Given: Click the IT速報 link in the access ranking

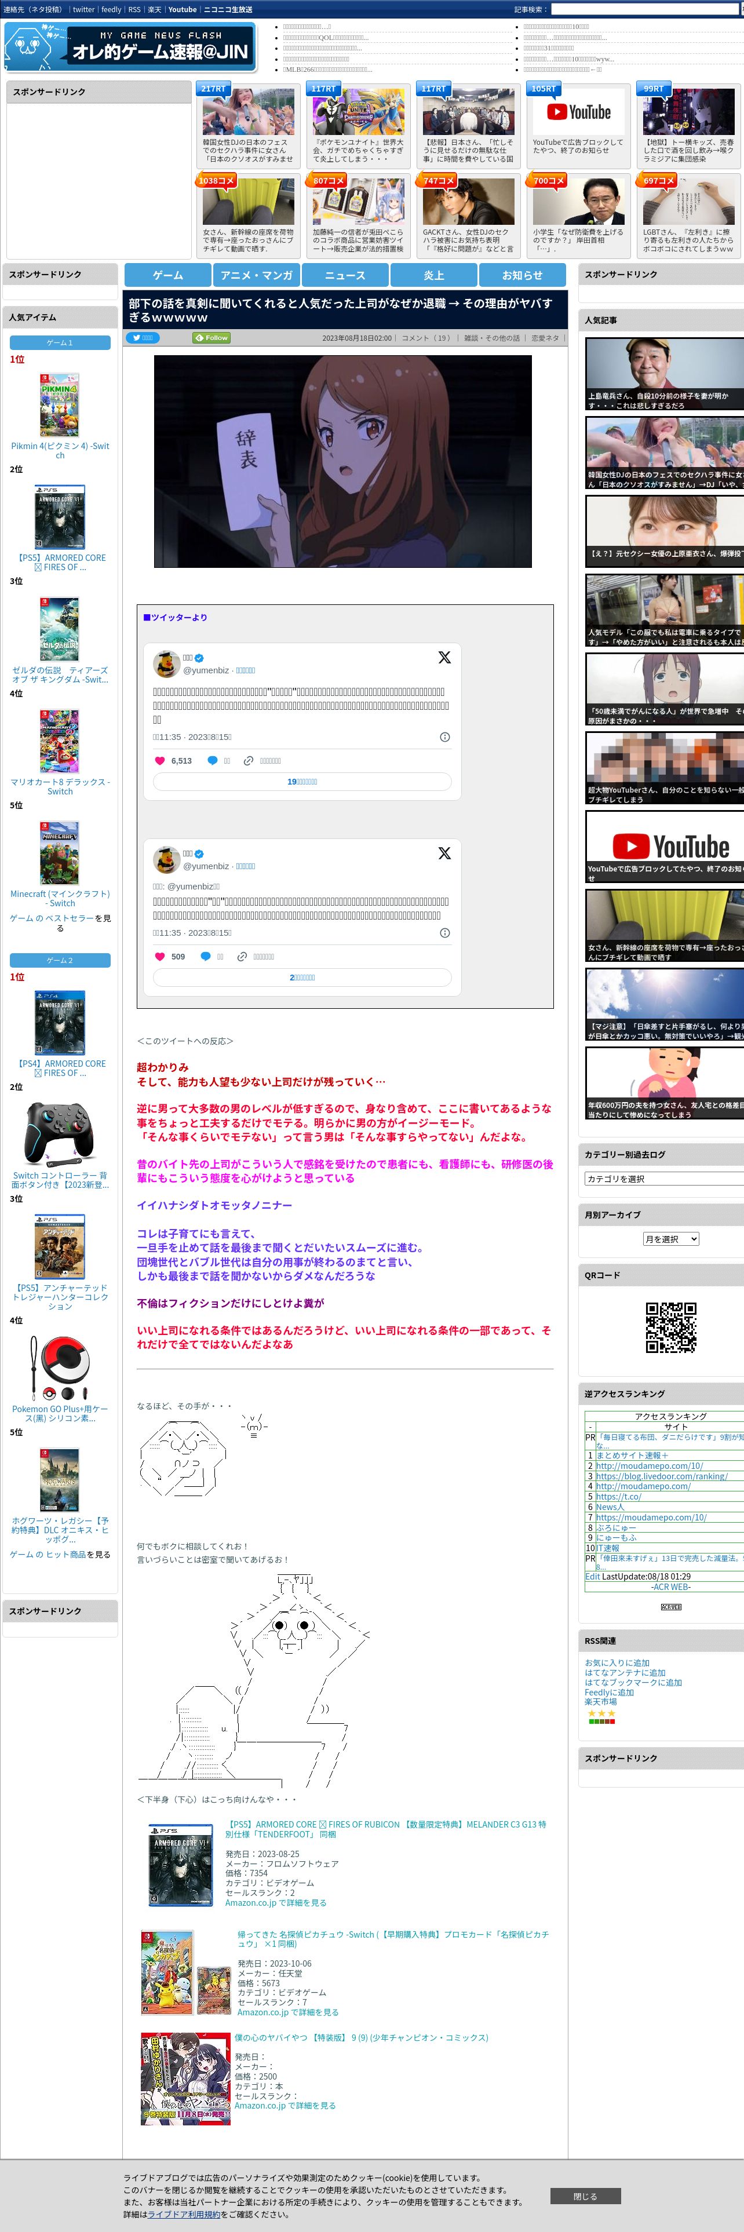Looking at the screenshot, I should pyautogui.click(x=607, y=1548).
